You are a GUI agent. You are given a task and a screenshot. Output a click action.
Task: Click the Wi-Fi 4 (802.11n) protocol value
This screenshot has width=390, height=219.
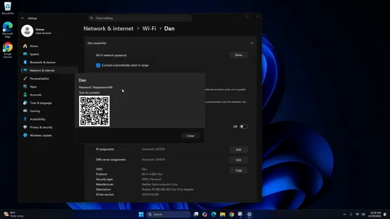point(152,175)
